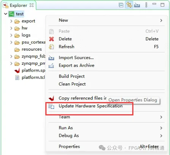This screenshot has height=155, width=170.
Task: Click the export folder icon
Action: 17,21
